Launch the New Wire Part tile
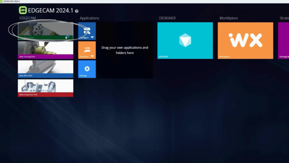289x163 pixels. [x=45, y=69]
